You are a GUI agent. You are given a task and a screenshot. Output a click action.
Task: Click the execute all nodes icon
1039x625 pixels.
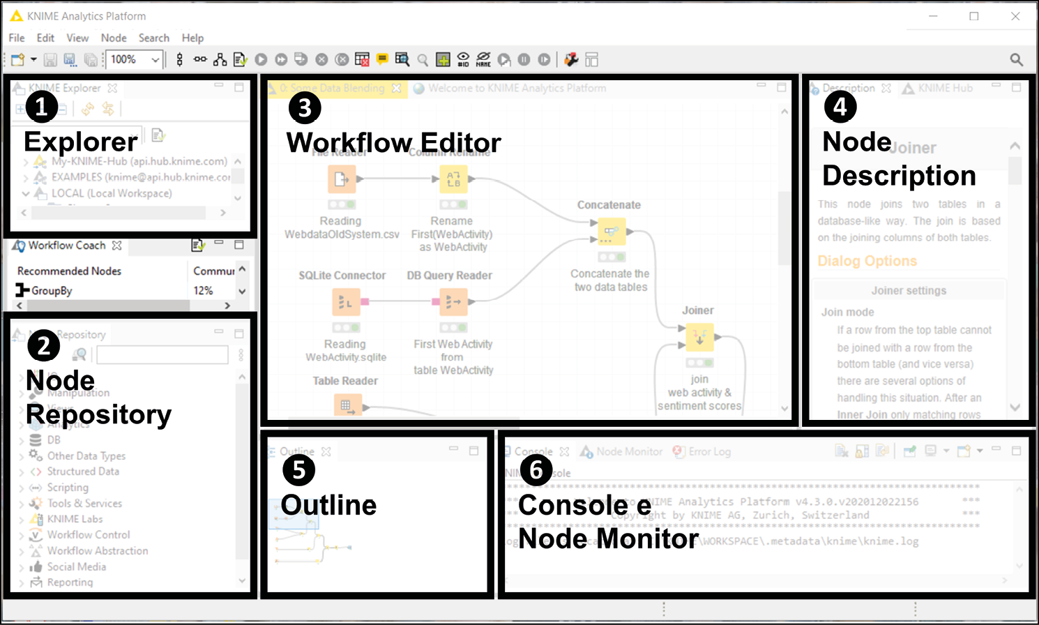pos(281,60)
